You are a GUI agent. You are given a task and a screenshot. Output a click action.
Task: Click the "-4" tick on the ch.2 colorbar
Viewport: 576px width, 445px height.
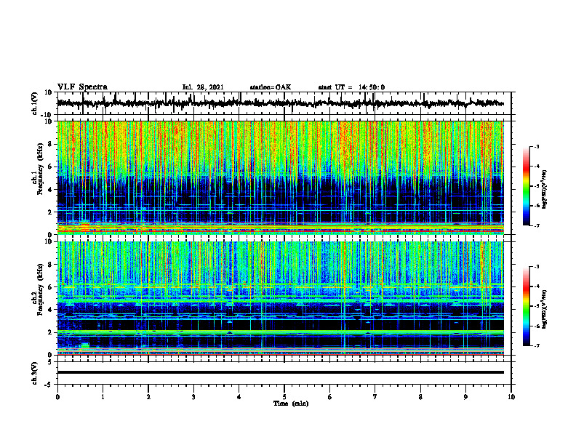coord(537,286)
